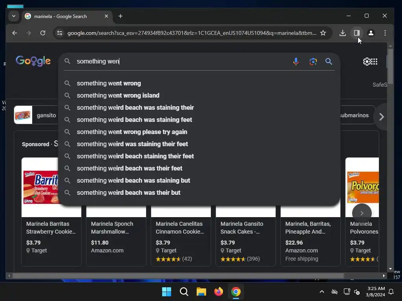Click the vertical page scrollbar thumb

coord(390,66)
